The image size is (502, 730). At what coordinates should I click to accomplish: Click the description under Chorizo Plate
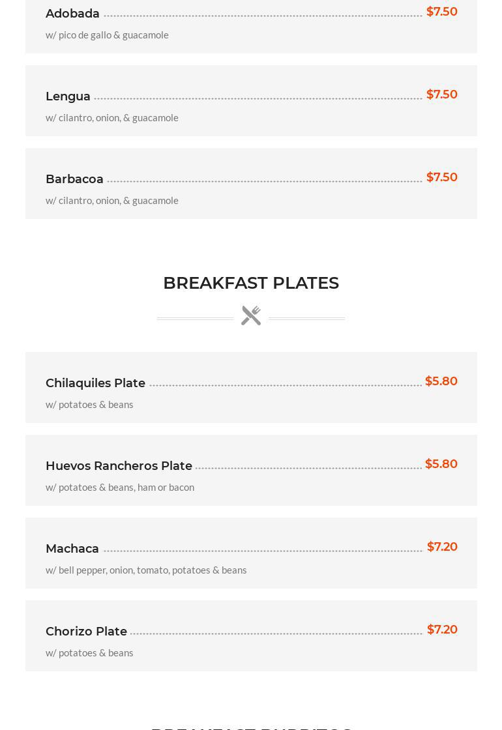coord(89,653)
